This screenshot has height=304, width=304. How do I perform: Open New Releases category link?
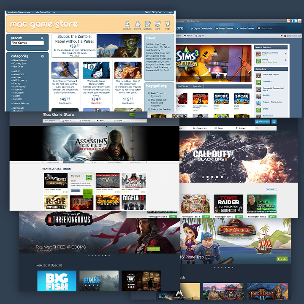tap(20, 61)
